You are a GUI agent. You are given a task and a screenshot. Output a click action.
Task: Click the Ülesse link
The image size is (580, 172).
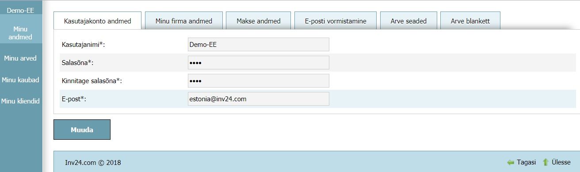click(x=561, y=162)
